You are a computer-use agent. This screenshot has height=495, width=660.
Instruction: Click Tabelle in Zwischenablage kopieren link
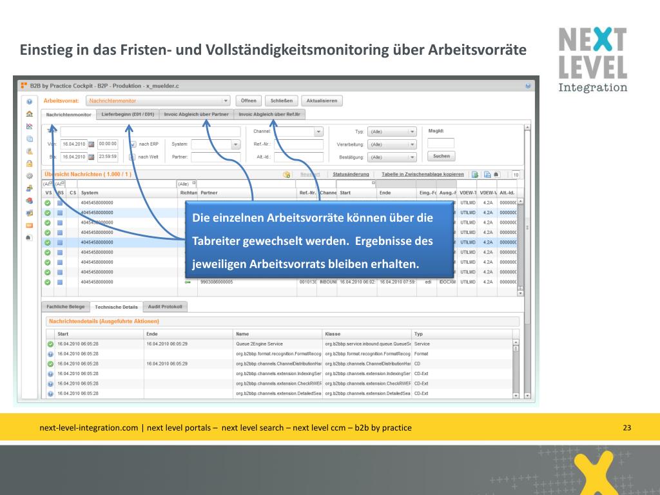(423, 174)
